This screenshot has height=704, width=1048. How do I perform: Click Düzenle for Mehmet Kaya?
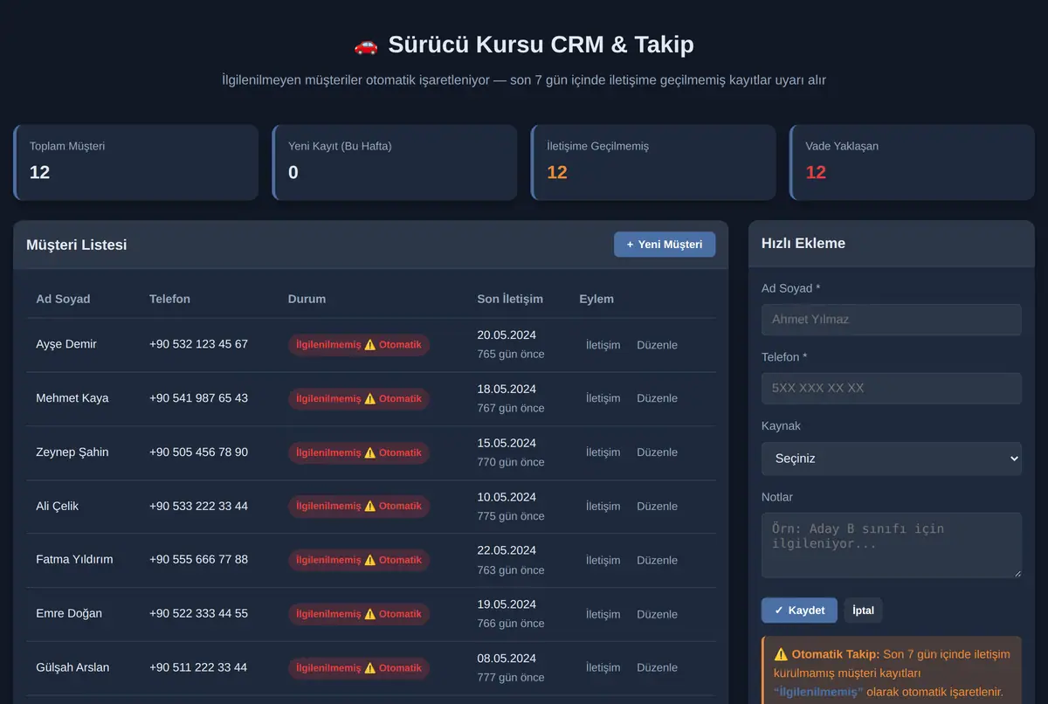[x=657, y=398]
